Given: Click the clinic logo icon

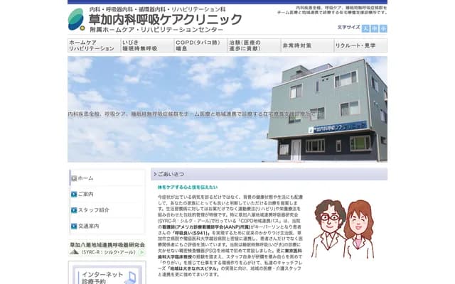Looking at the screenshot, I should click(x=75, y=19).
